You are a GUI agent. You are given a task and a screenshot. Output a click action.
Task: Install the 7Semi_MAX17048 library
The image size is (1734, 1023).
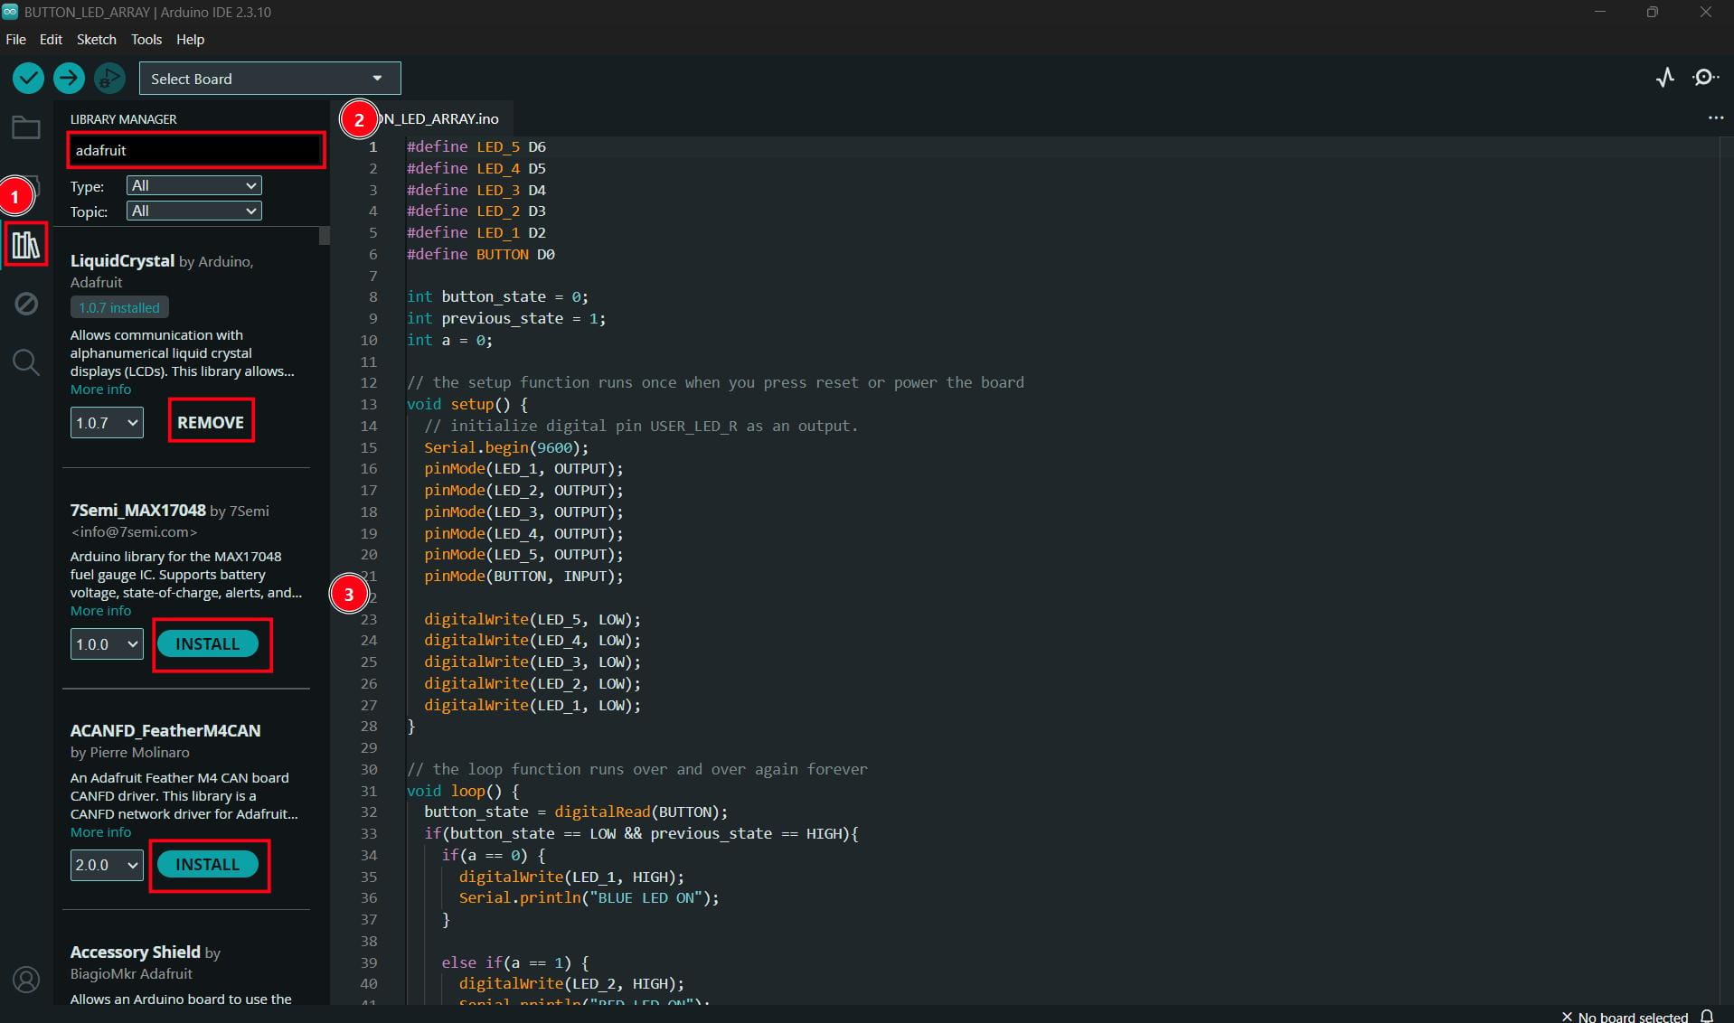click(208, 643)
